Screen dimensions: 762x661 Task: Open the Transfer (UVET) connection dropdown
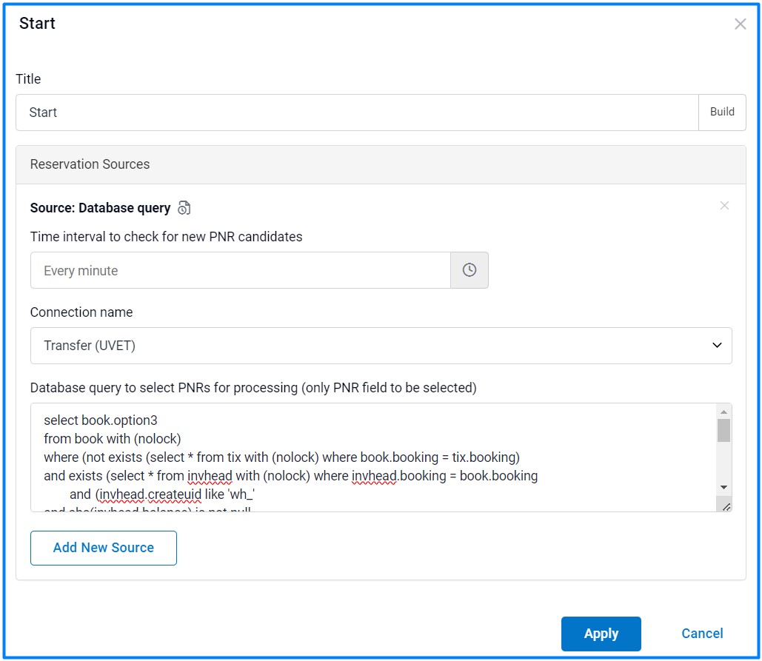click(370, 346)
